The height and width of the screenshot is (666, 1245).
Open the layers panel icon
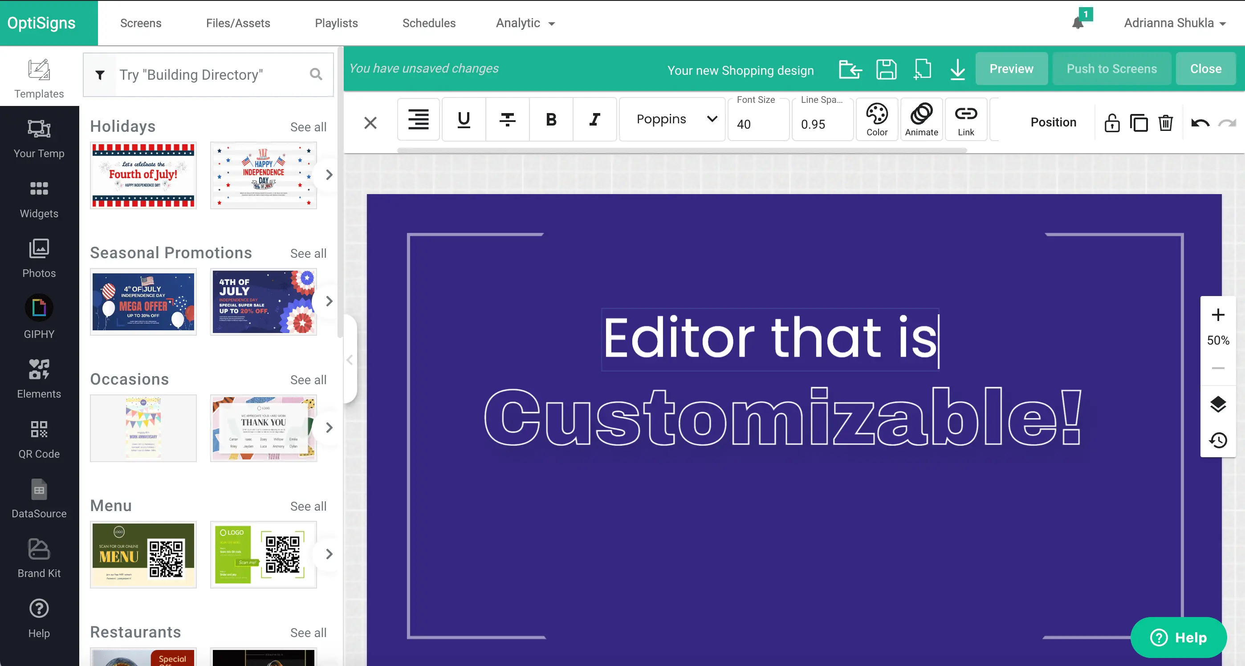click(x=1217, y=404)
